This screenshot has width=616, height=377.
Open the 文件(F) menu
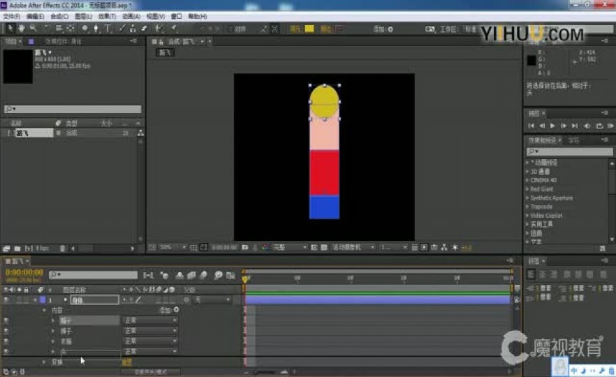(11, 16)
